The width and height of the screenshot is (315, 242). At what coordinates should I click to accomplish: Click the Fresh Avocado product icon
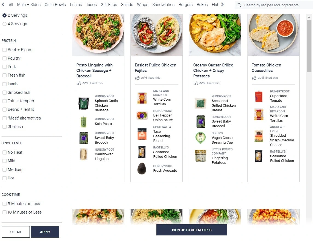142,168
